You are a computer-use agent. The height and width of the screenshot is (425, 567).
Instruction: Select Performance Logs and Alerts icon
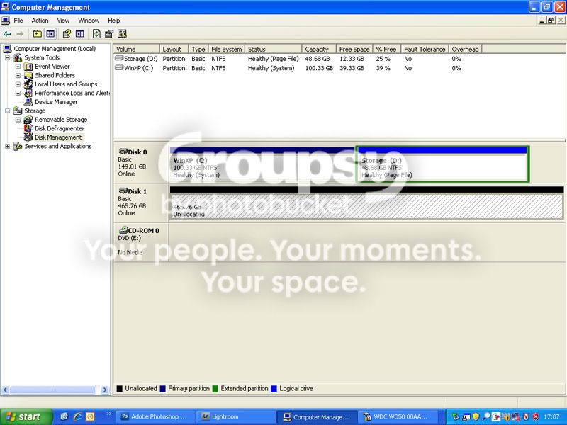pyautogui.click(x=28, y=93)
